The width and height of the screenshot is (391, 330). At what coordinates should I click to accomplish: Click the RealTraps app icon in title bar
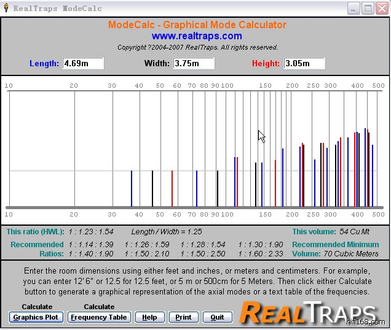pyautogui.click(x=6, y=9)
